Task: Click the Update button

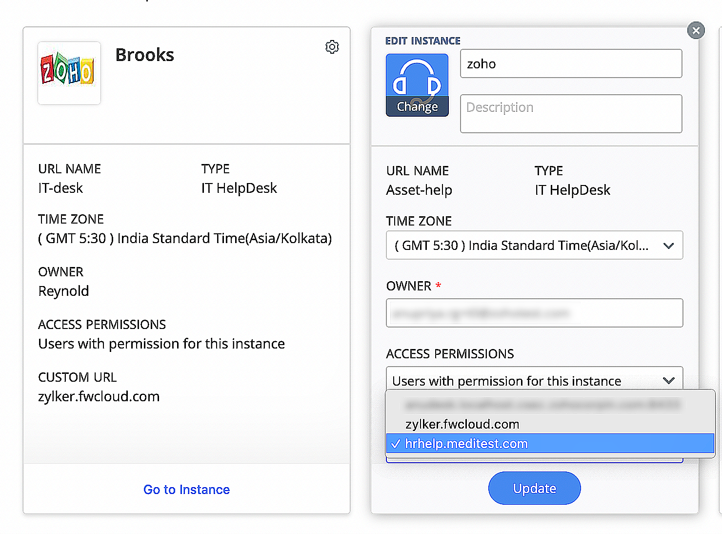Action: coord(534,488)
